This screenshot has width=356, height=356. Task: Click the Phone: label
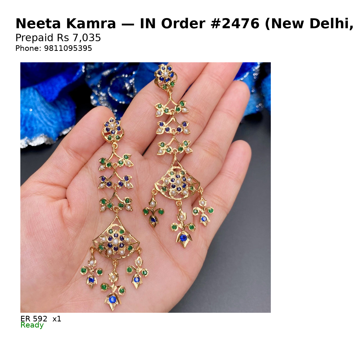28,48
